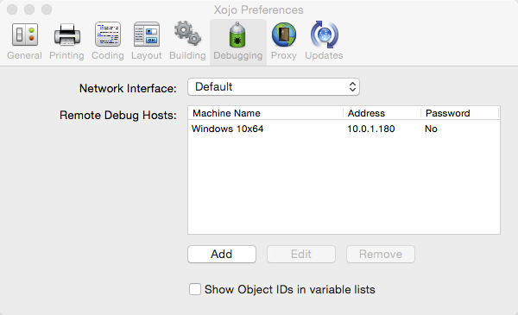Open the Coding preferences pane
Image resolution: width=518 pixels, height=315 pixels.
[108, 41]
